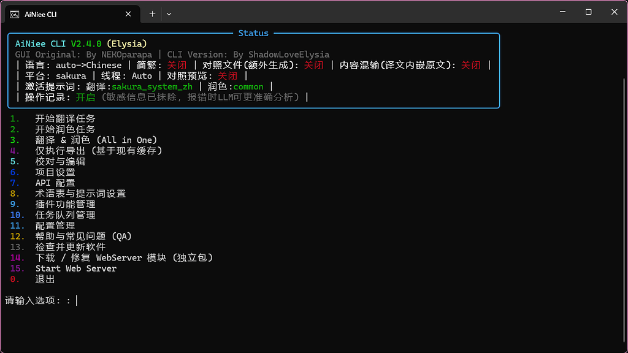Viewport: 628px width, 353px height.
Task: Maximize the terminal window
Action: pos(588,12)
